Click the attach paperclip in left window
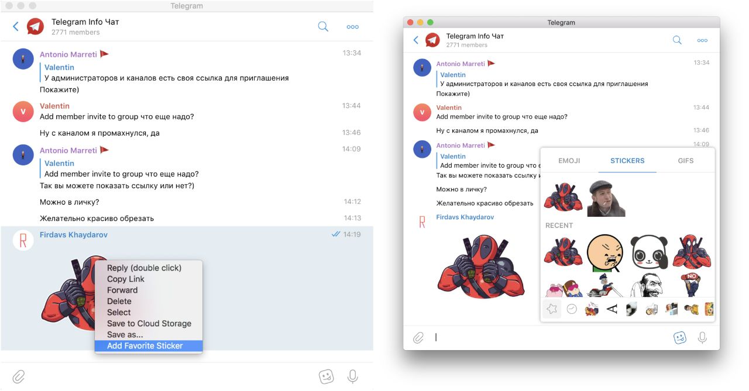 click(x=19, y=376)
